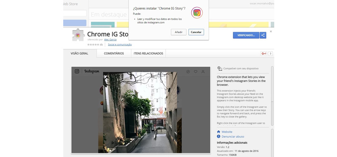Open the Alec Garcia developer link
Screen dimensions: 337x157
(x=110, y=39)
